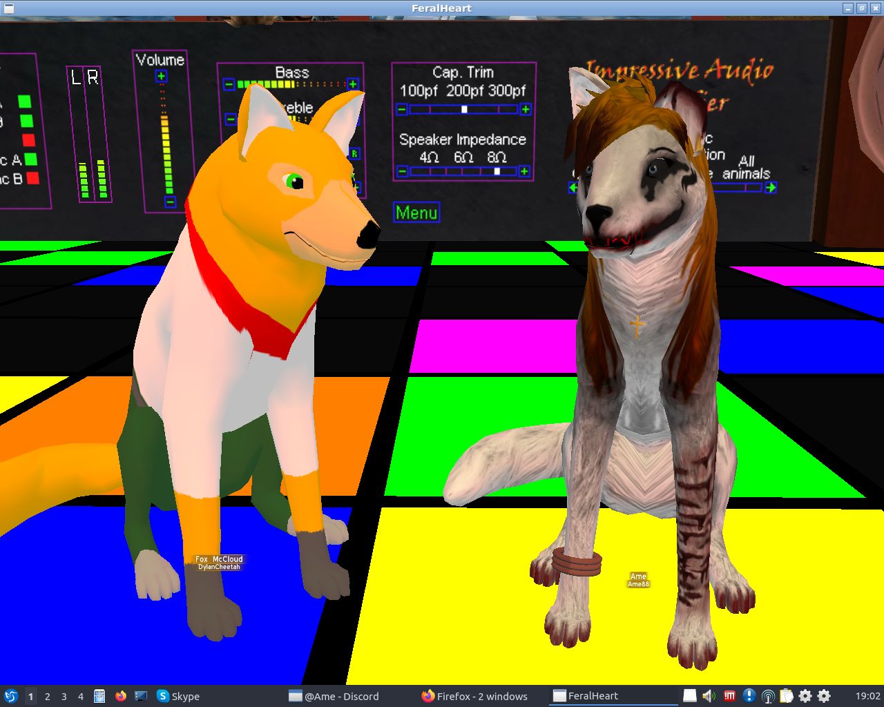
Task: Open the application launcher menu in taskbar
Action: [x=10, y=696]
